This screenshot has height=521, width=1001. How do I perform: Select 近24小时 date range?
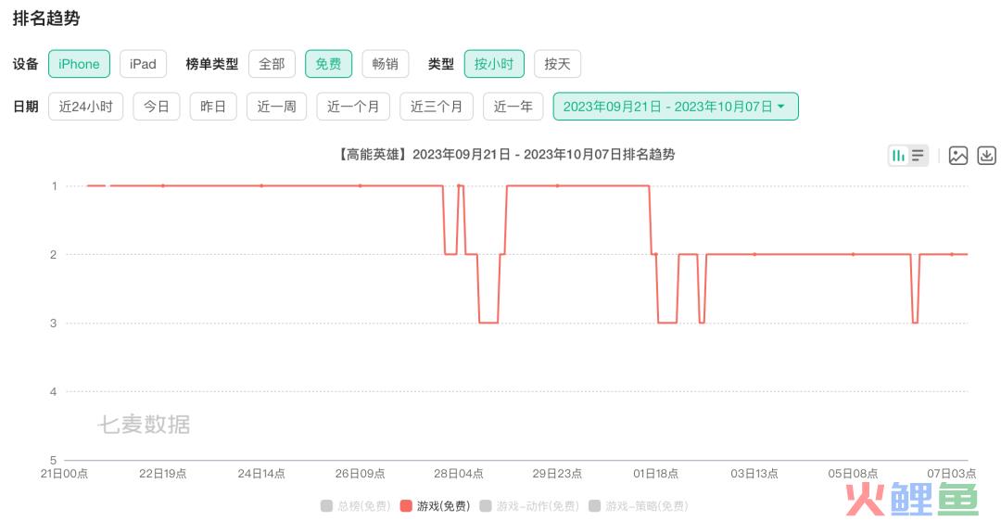[x=85, y=106]
